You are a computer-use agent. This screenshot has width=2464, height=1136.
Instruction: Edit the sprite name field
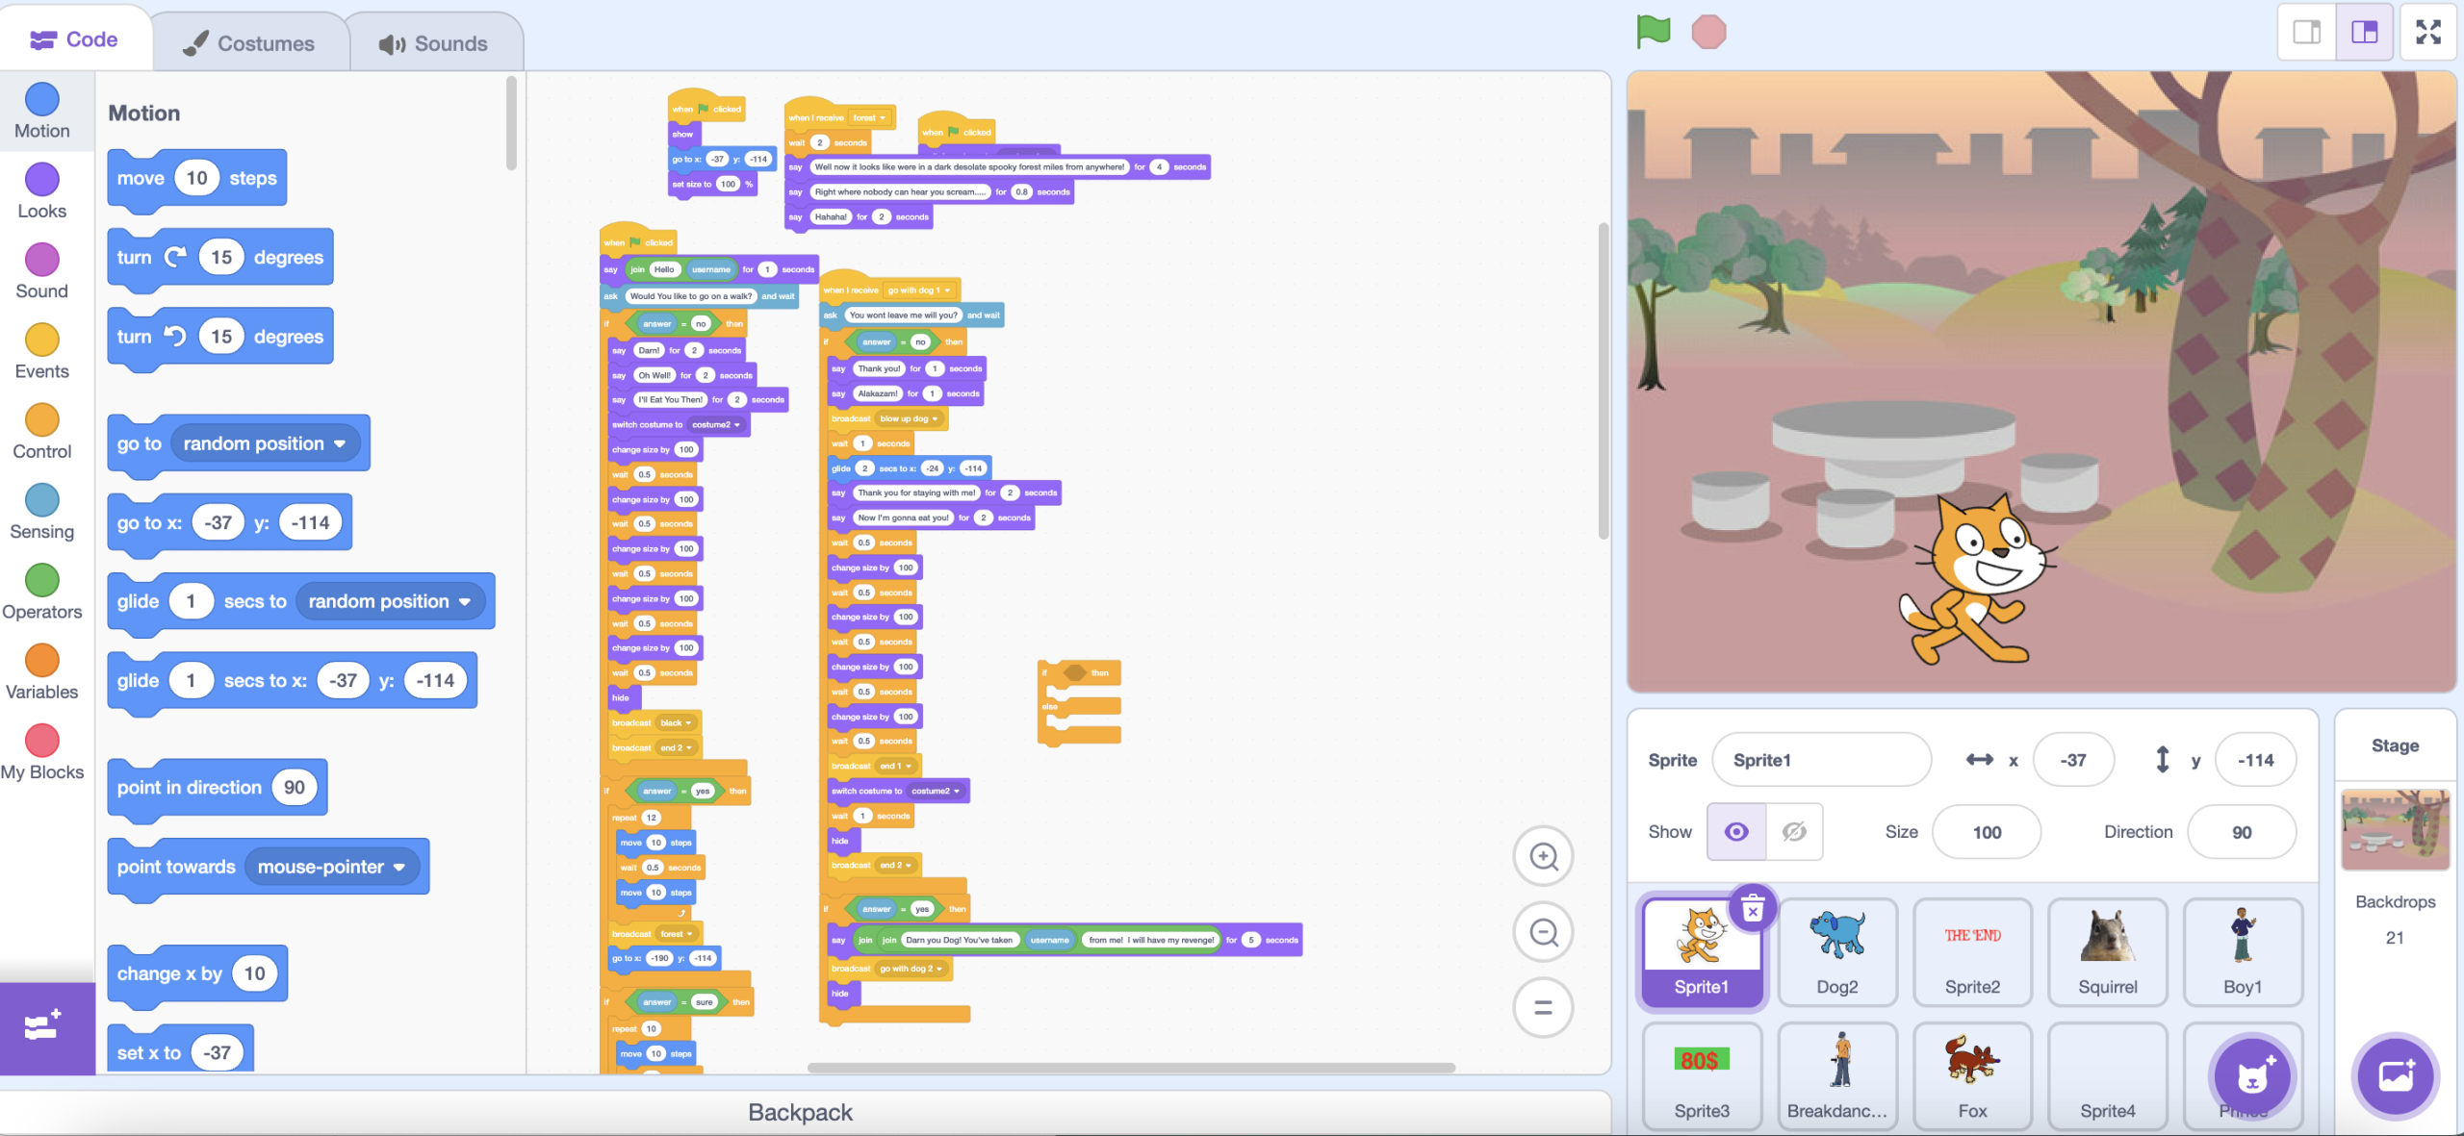[1821, 760]
